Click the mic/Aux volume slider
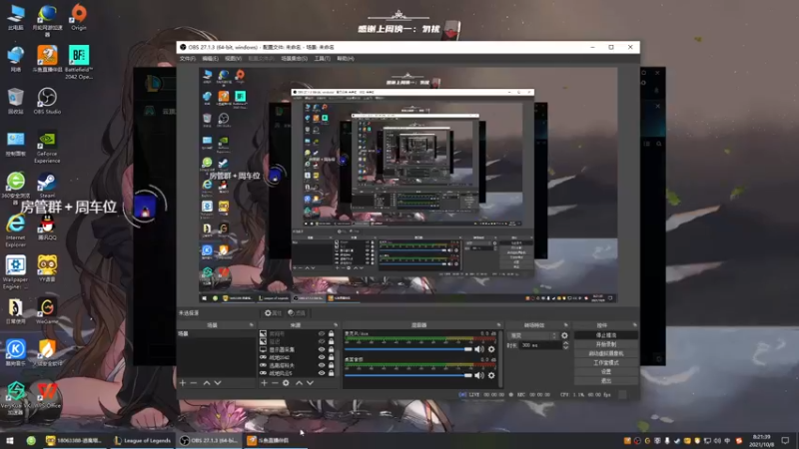799x449 pixels. tap(408, 349)
